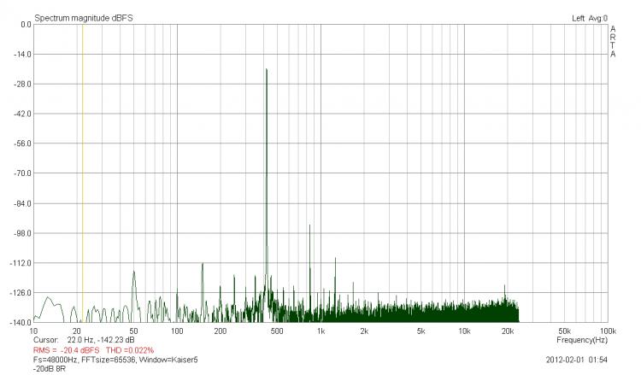This screenshot has height=375, width=641.
Task: Click the 'RMS = -20.4 dBFS' value
Action: (x=66, y=350)
